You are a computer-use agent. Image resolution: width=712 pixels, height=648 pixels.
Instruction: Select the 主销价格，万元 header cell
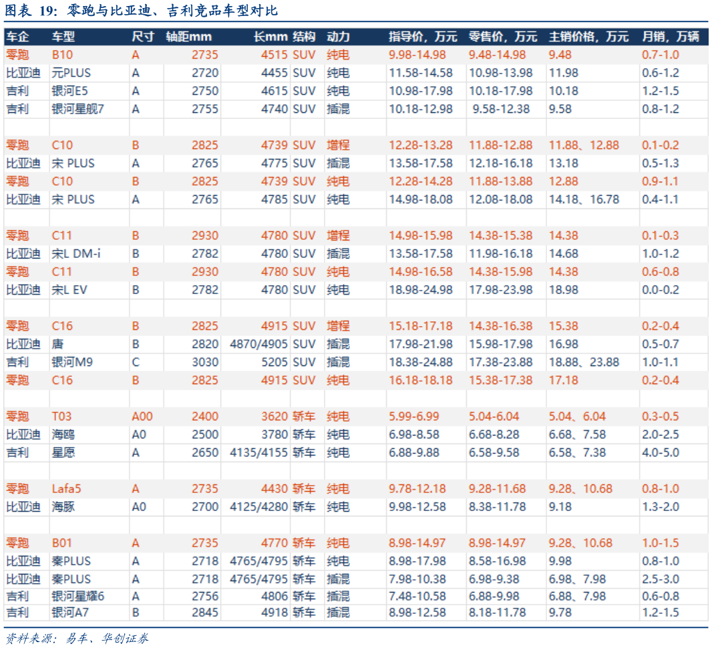[x=588, y=37]
